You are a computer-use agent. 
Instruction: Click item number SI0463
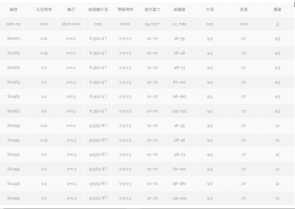[x=14, y=96]
